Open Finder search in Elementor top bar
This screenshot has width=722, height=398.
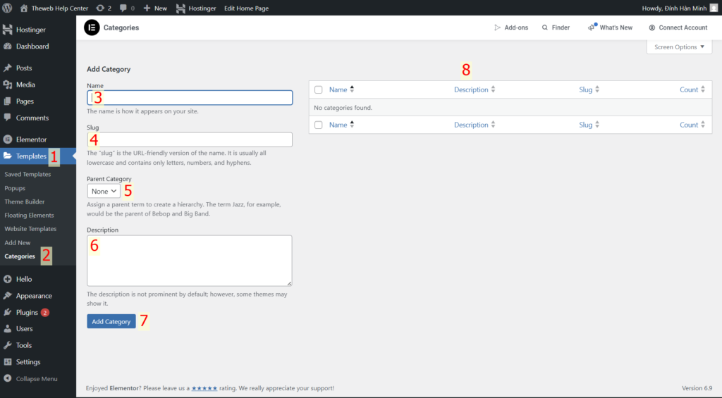(556, 27)
